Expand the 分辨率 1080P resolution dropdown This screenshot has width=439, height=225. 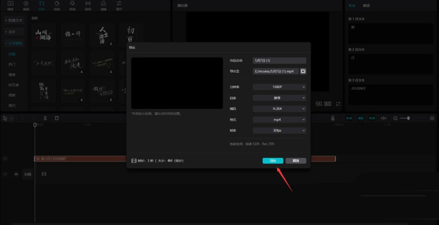click(279, 87)
